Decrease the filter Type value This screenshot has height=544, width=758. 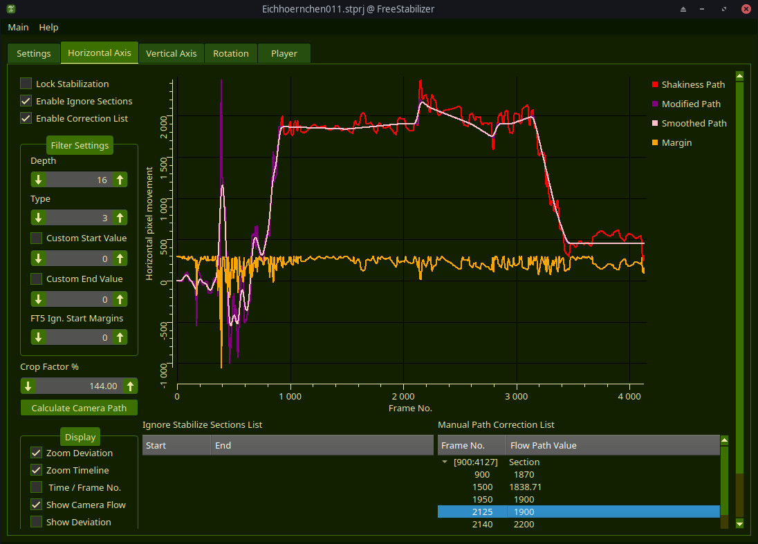[x=39, y=218]
